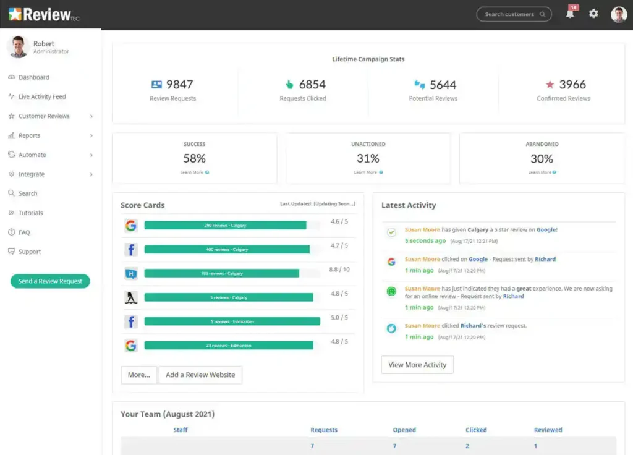633x455 pixels.
Task: Open the Support page in sidebar
Action: (29, 252)
